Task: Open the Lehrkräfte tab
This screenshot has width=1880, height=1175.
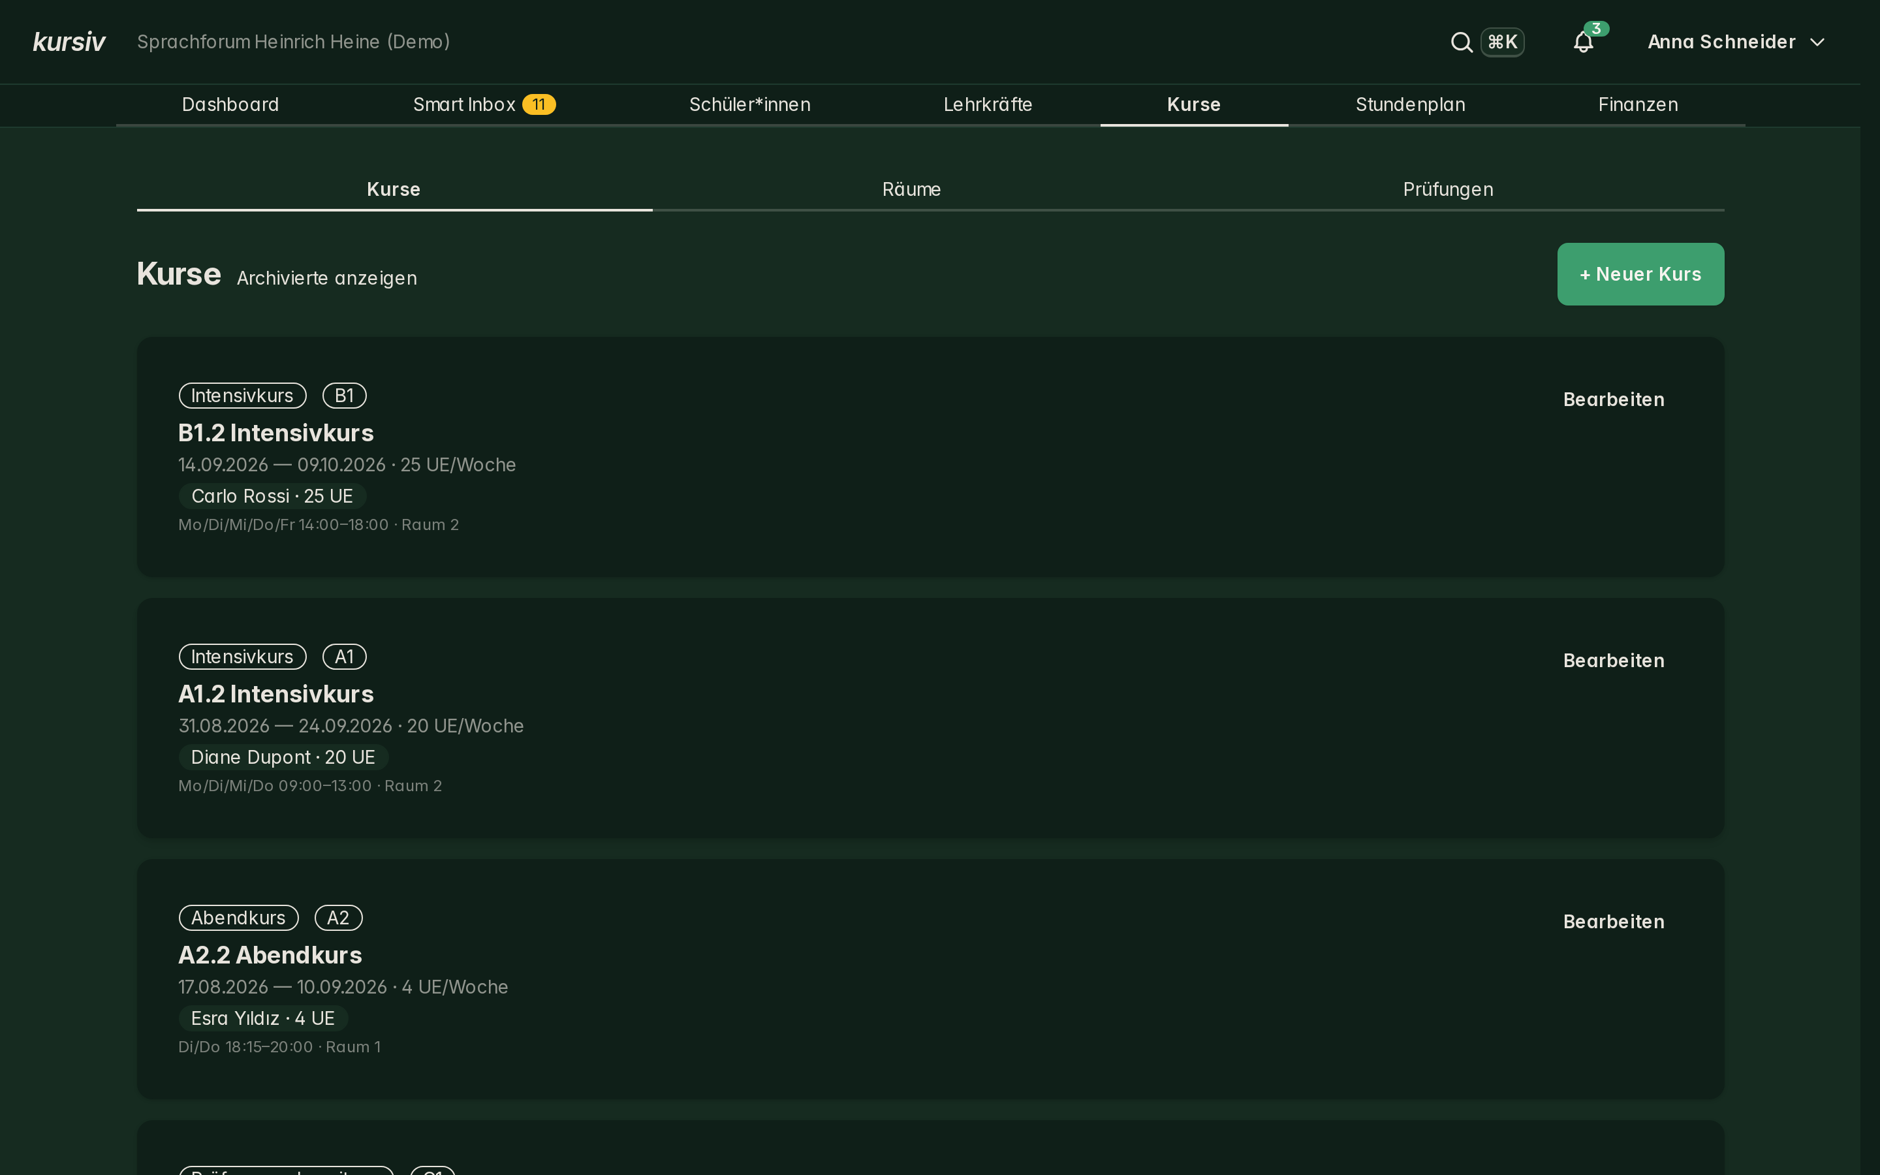Action: pos(988,105)
